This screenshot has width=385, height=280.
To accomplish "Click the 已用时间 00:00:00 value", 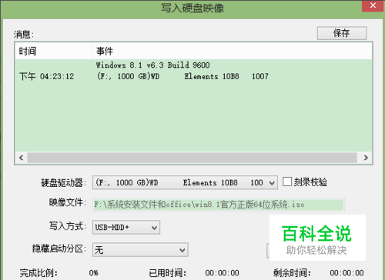I will pos(222,273).
